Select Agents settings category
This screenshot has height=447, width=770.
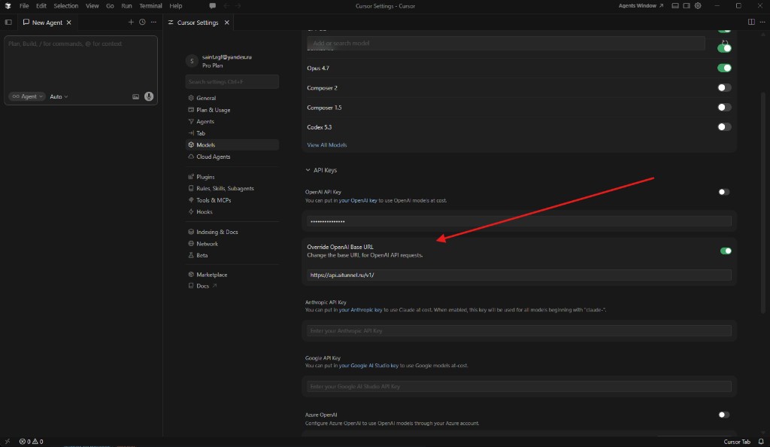[232, 121]
